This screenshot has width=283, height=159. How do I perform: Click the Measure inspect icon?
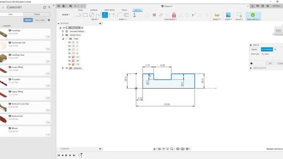tap(217, 15)
